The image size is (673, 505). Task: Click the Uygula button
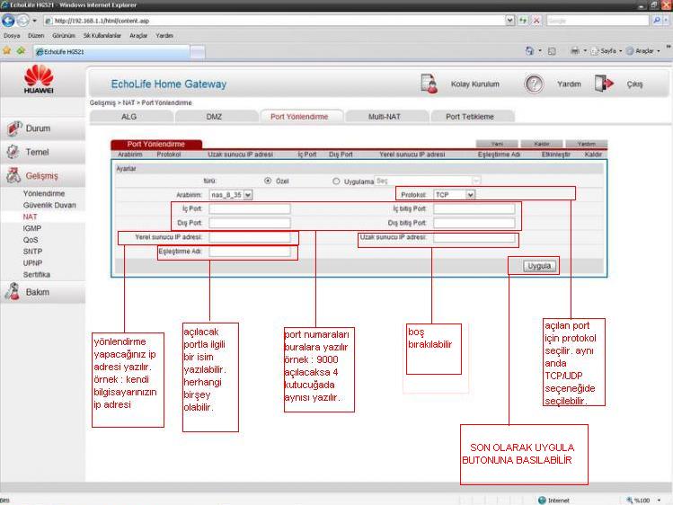click(x=538, y=266)
